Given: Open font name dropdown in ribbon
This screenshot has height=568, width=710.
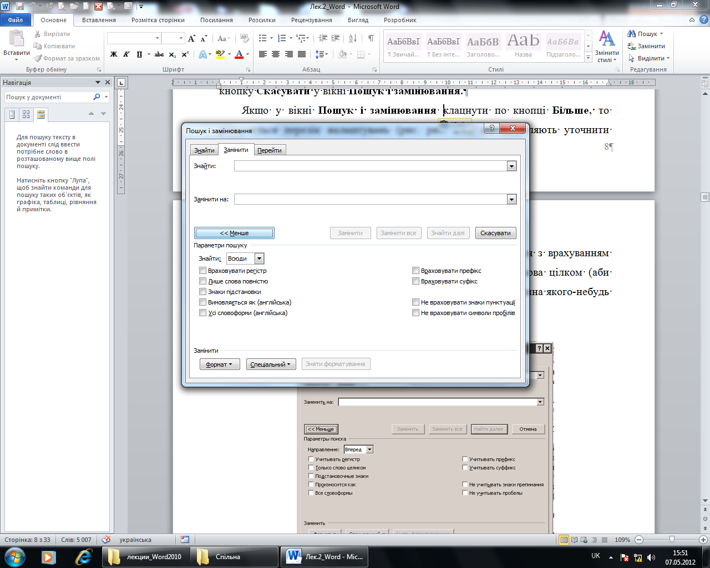Looking at the screenshot, I should (158, 38).
